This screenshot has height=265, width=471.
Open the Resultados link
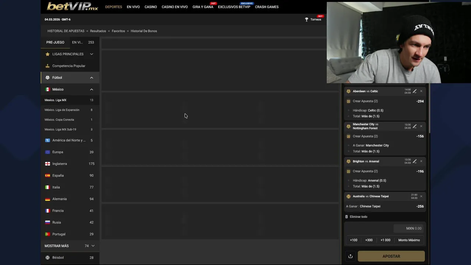click(x=98, y=31)
